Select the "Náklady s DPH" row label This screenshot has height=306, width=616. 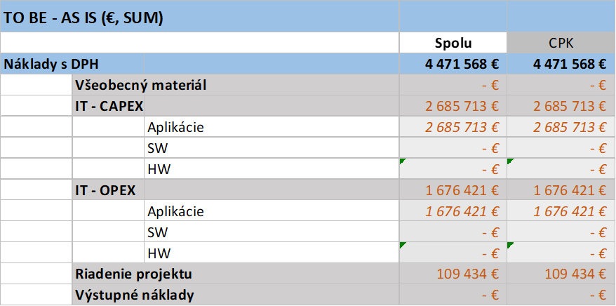tap(52, 64)
